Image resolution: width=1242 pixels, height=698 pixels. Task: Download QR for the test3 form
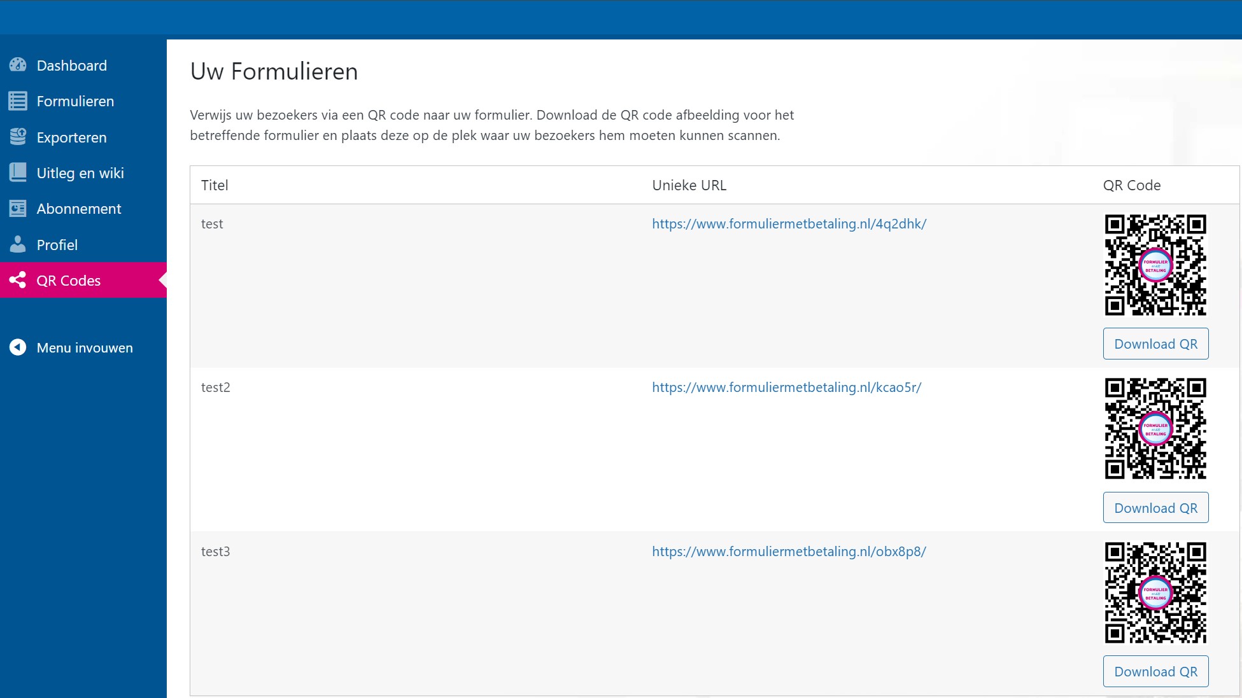[x=1155, y=671]
